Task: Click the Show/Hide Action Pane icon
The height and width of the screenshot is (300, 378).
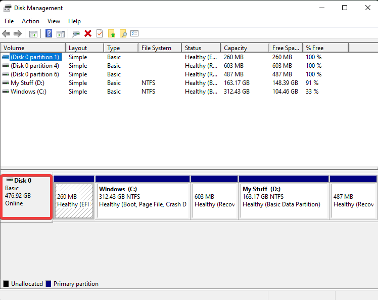Action: (x=61, y=34)
